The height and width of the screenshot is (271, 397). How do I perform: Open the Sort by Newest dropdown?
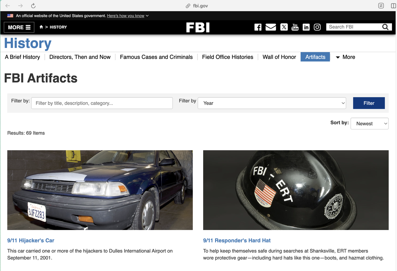click(370, 123)
